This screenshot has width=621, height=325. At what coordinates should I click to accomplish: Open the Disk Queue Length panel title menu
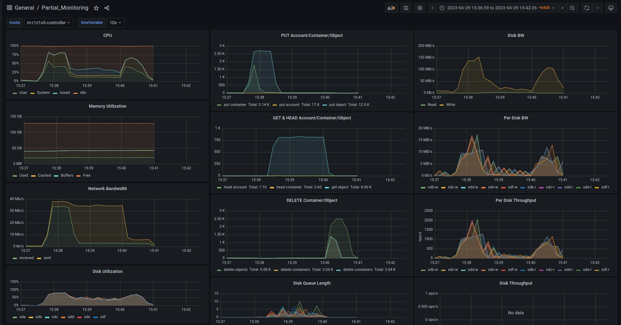pyautogui.click(x=312, y=283)
